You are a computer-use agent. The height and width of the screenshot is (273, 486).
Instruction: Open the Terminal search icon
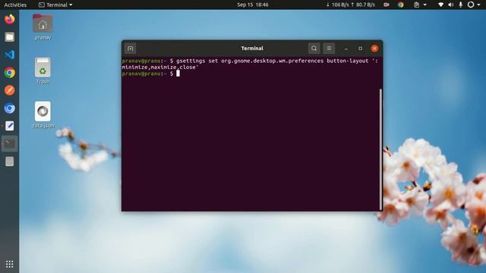[314, 49]
